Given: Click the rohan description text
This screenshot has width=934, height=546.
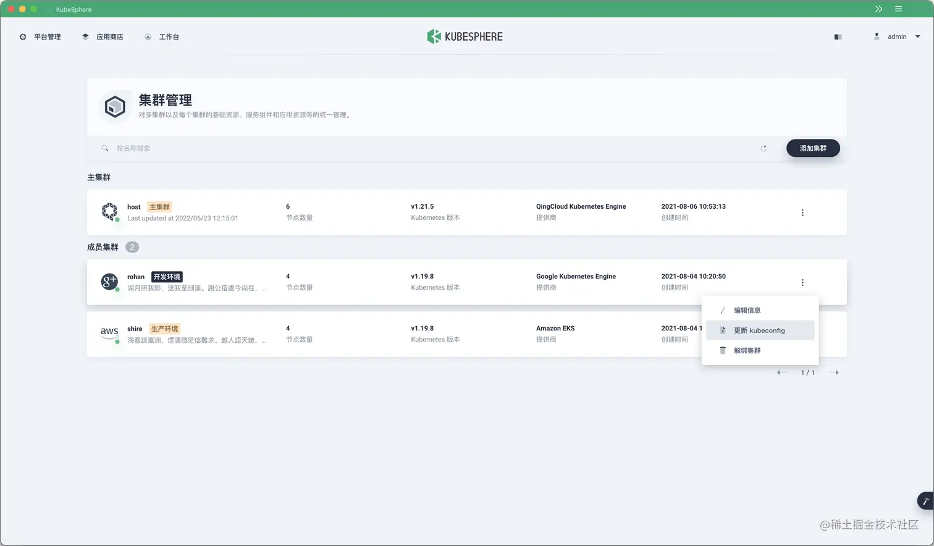Looking at the screenshot, I should pos(196,288).
